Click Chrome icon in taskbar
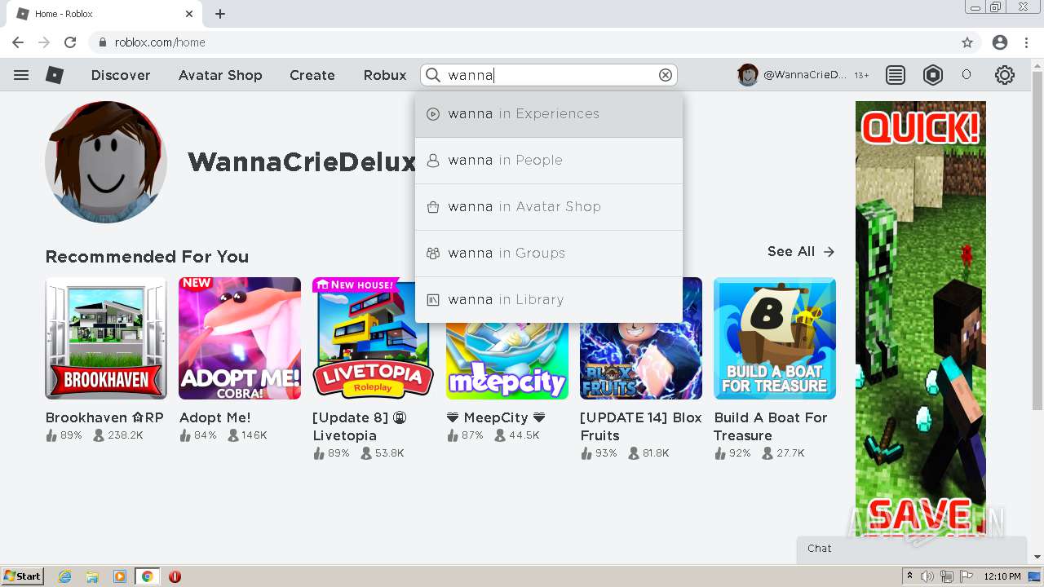 click(147, 576)
